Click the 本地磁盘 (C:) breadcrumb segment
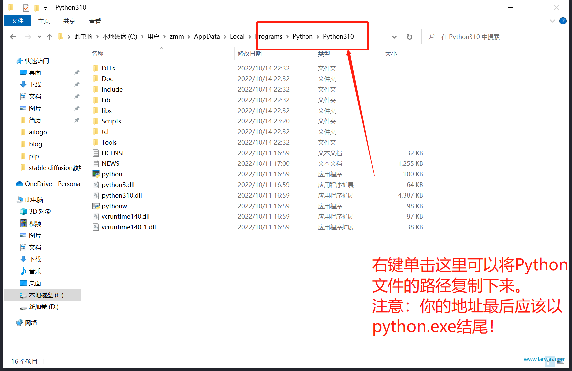The height and width of the screenshot is (371, 572). click(x=120, y=36)
